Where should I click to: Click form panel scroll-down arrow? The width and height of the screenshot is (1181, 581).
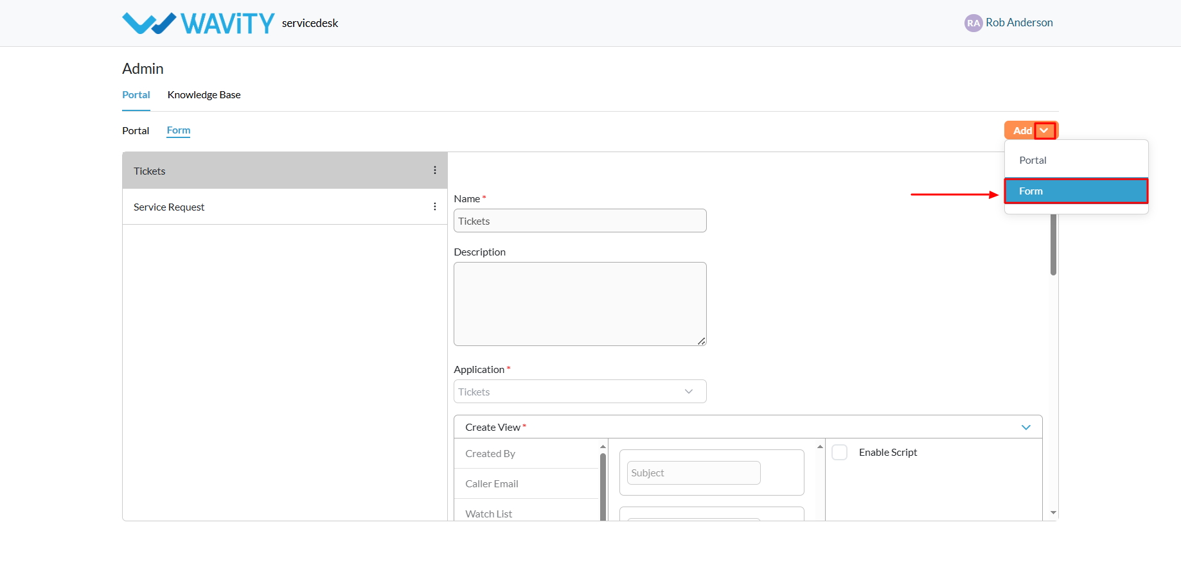click(1053, 512)
